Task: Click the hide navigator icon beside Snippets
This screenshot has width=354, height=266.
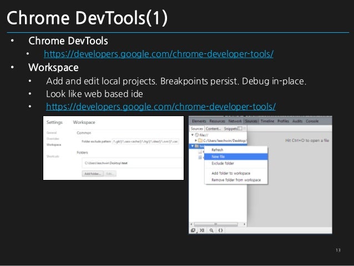Action: click(x=240, y=128)
